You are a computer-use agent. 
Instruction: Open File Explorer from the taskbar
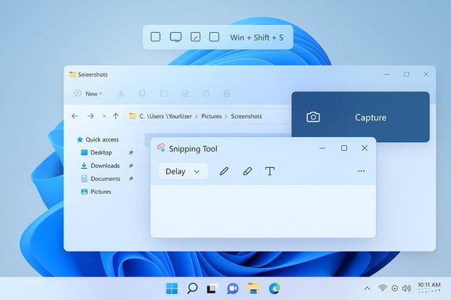tap(254, 288)
